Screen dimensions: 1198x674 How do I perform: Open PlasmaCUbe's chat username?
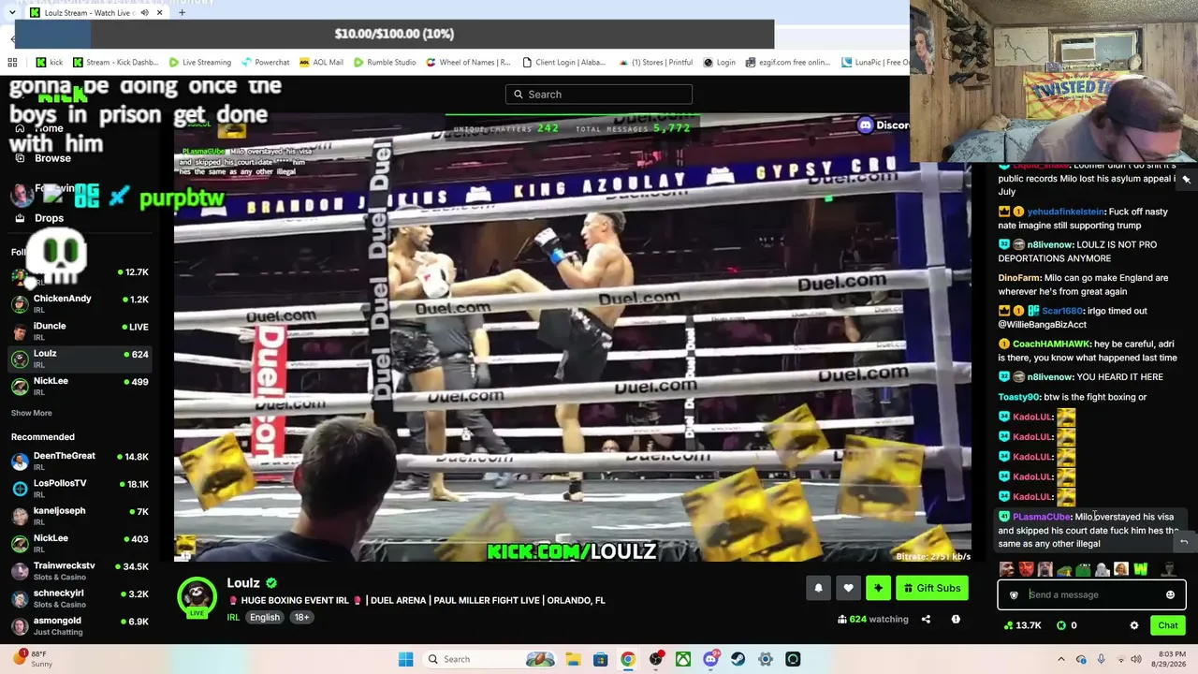(1041, 517)
